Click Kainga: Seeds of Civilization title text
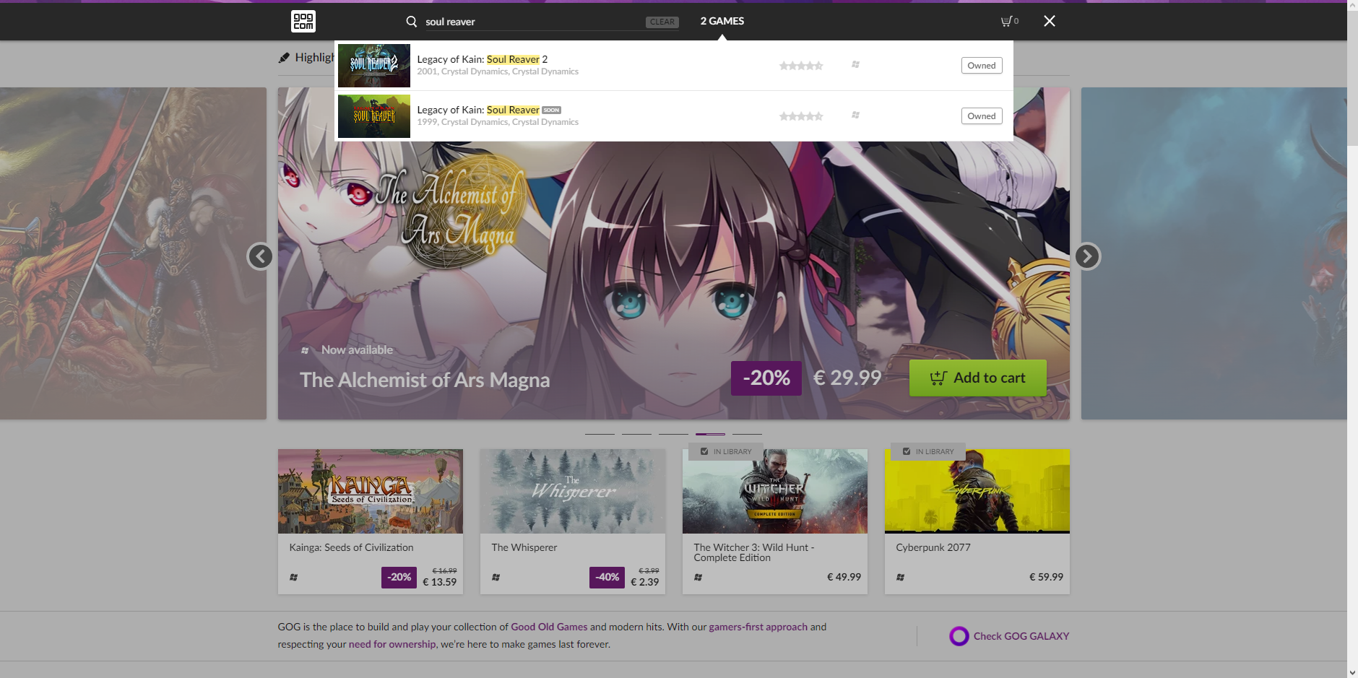 coord(352,547)
